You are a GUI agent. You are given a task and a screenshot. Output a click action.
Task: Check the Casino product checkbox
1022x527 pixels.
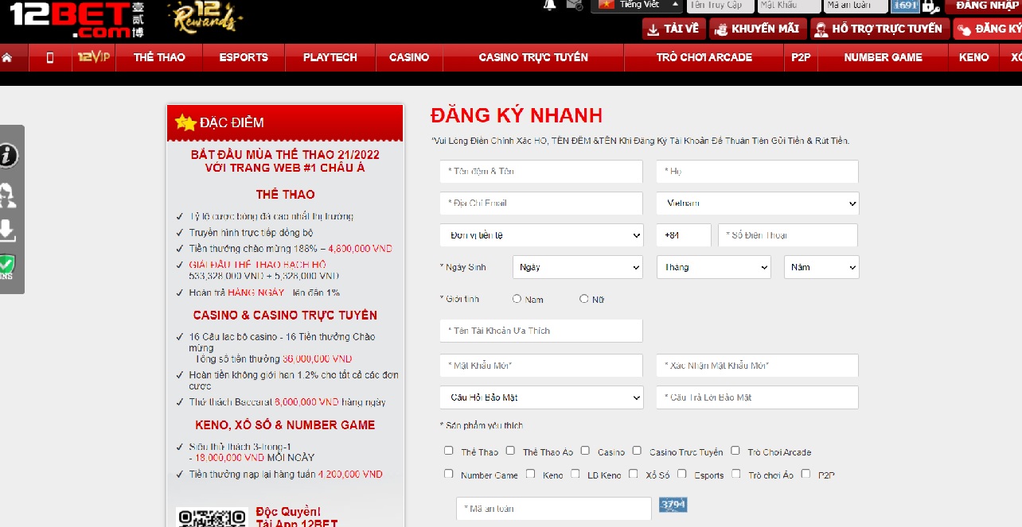tap(585, 451)
